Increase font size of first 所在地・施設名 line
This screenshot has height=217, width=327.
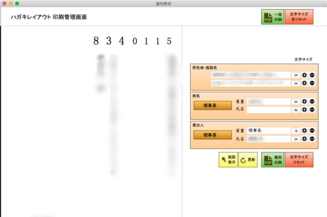pos(304,75)
